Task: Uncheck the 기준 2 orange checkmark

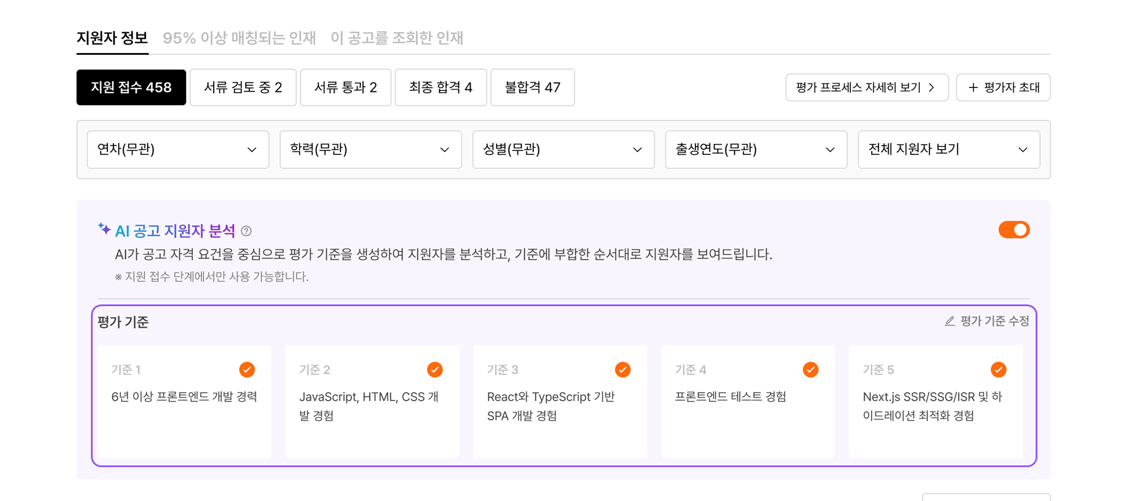Action: tap(434, 370)
